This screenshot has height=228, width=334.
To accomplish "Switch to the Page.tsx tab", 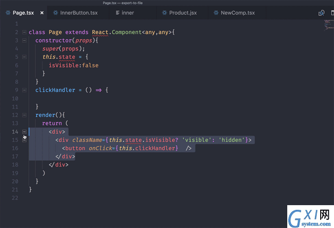I will coord(23,13).
